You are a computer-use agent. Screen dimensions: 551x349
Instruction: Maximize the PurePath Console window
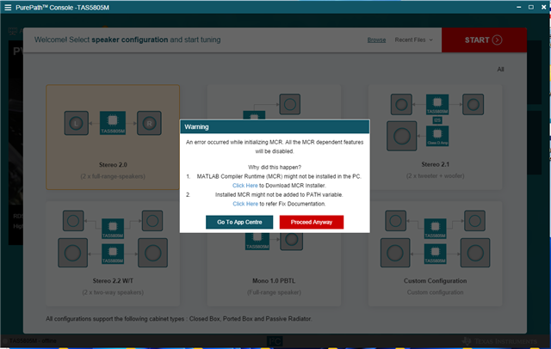531,7
